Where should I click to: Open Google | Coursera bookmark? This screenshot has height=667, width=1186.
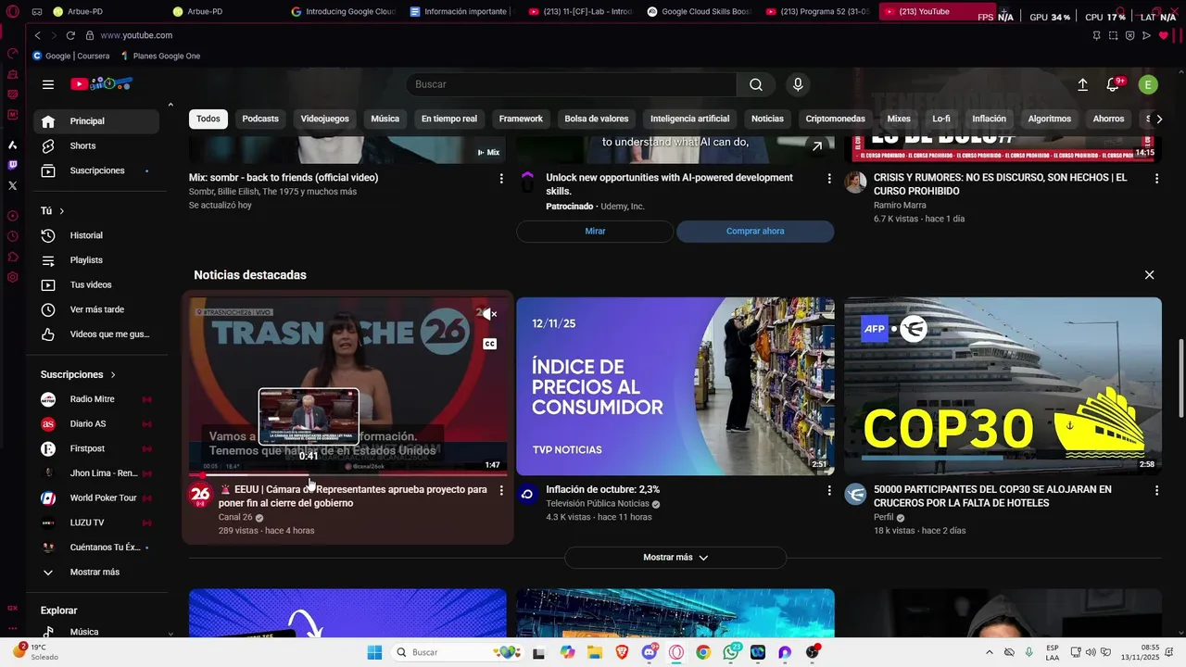tap(71, 56)
